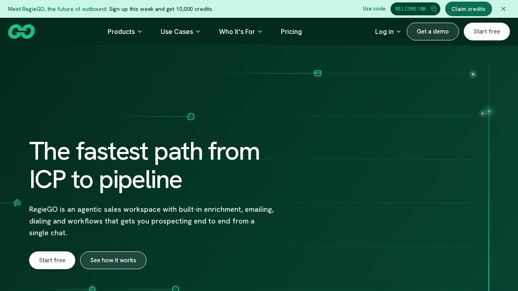The image size is (518, 291).
Task: Go to the Pricing page
Action: [291, 32]
